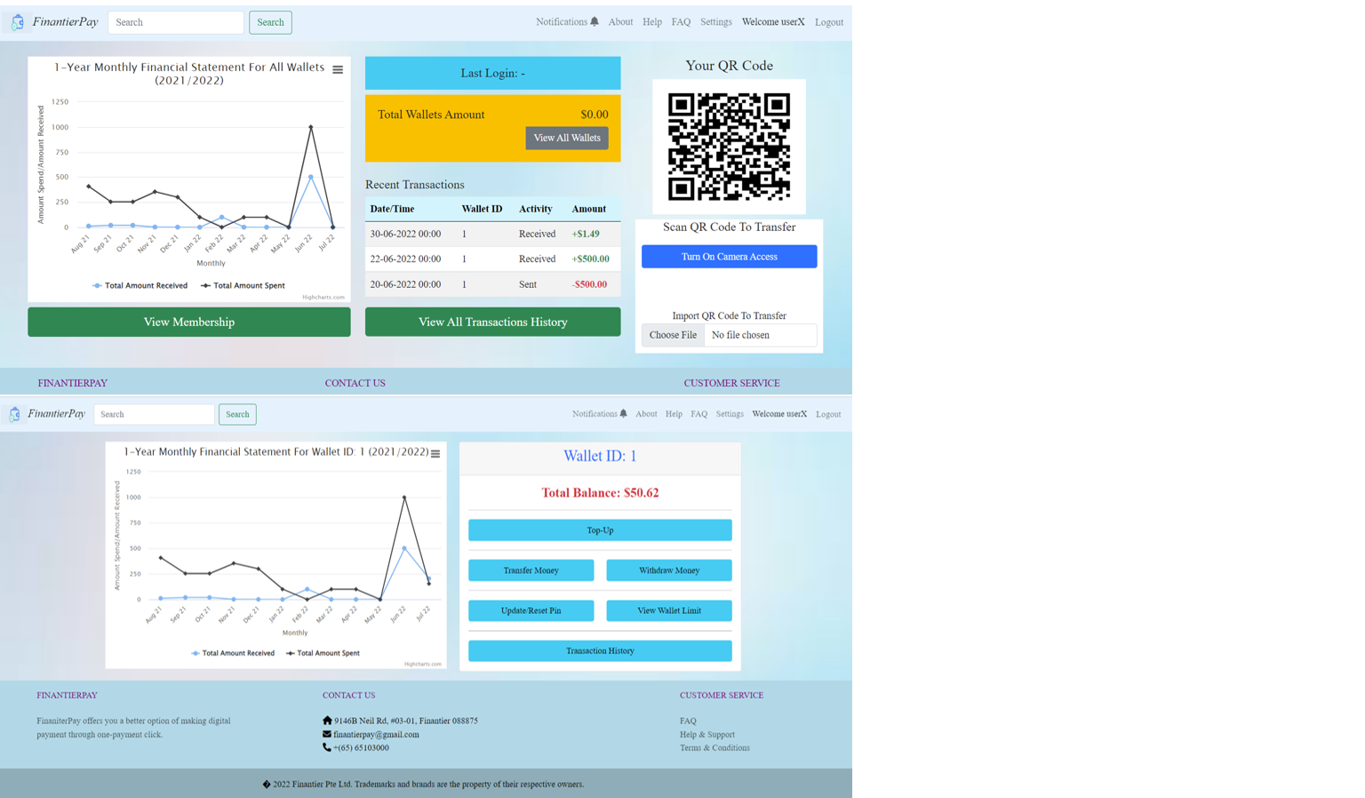Open FAQ on the all-wallets dashboard navbar

tap(681, 22)
